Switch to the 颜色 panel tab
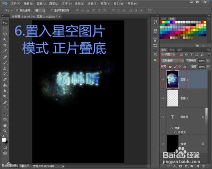Image resolution: width=212 pixels, height=169 pixels. click(x=164, y=19)
